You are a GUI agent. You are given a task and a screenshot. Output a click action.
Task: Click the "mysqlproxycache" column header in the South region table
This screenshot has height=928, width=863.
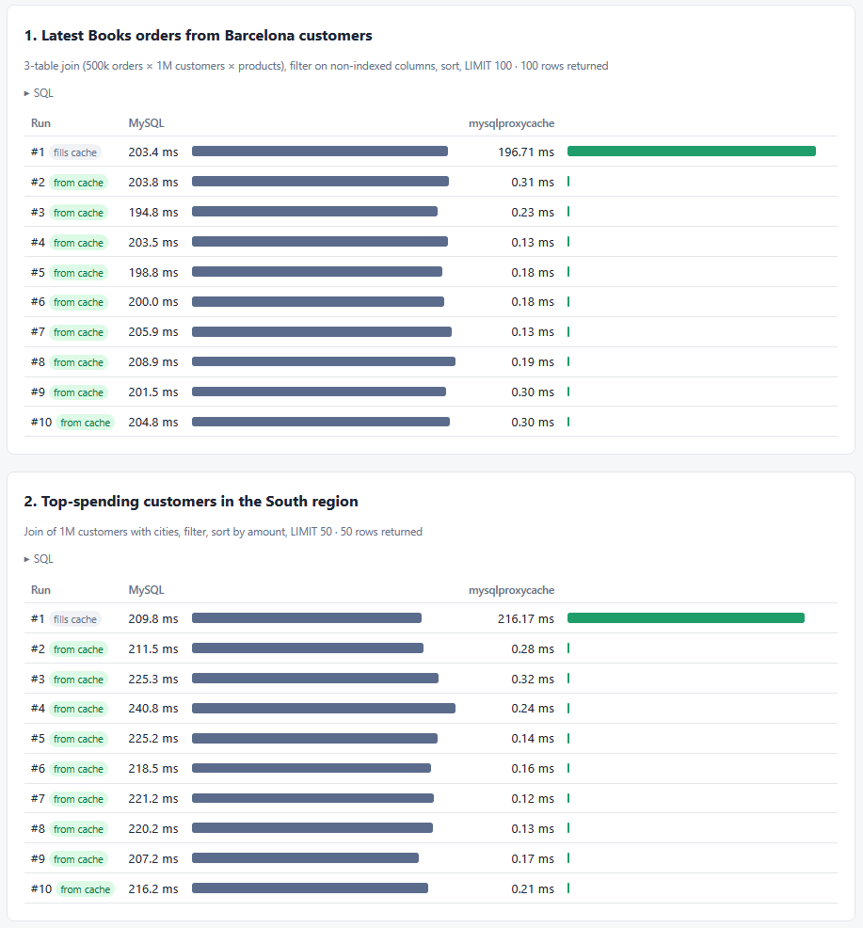(x=511, y=590)
